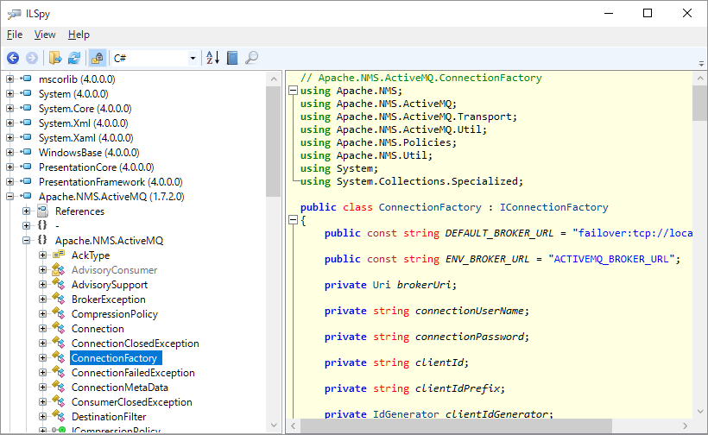Open the File menu
This screenshot has width=708, height=435.
[x=15, y=35]
